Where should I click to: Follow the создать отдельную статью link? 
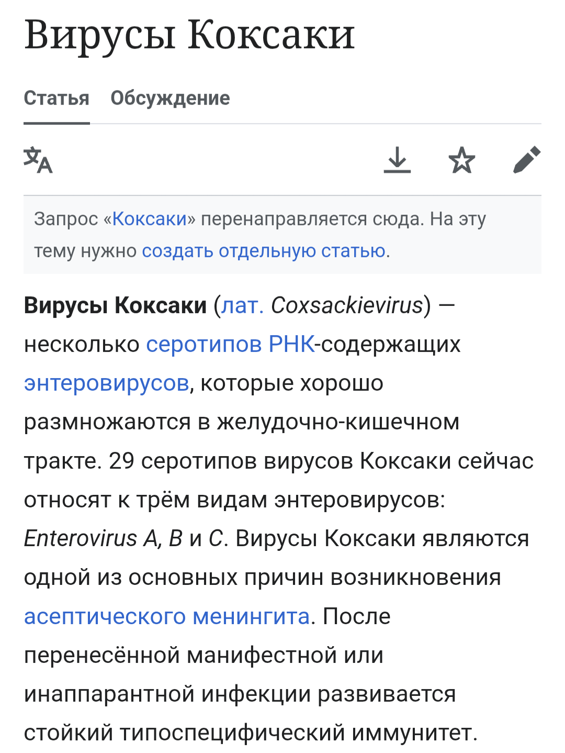264,251
